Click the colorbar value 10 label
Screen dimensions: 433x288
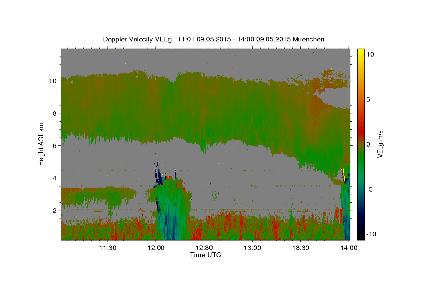370,54
